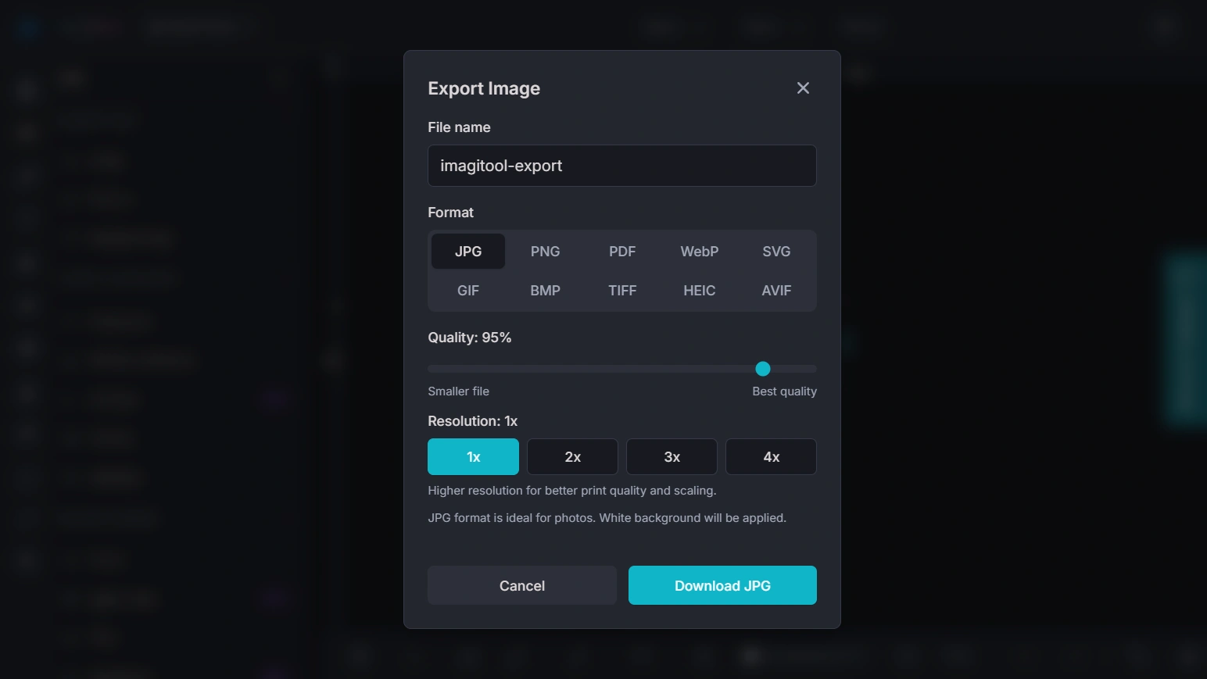Click the File name input field
Image resolution: width=1207 pixels, height=679 pixels.
[x=621, y=166]
